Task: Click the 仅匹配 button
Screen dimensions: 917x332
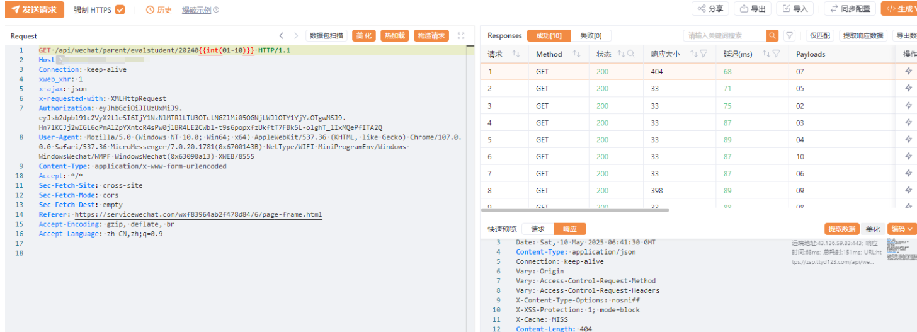Action: click(819, 36)
